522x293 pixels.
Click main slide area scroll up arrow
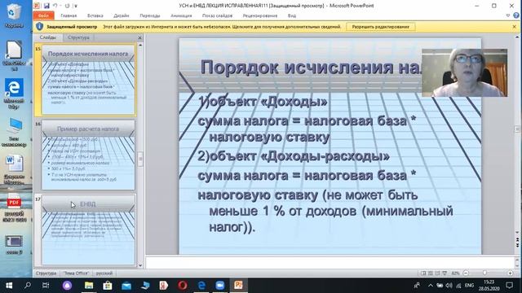(517, 37)
